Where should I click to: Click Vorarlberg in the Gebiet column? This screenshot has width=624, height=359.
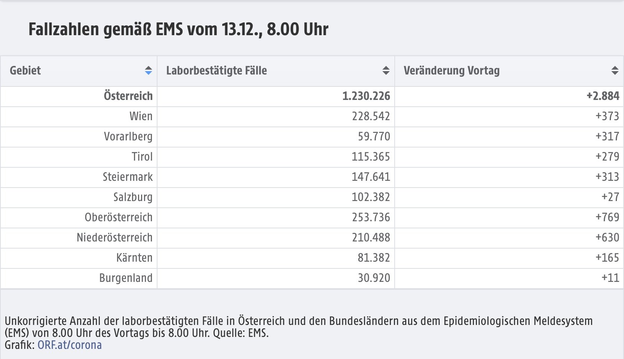click(x=128, y=136)
